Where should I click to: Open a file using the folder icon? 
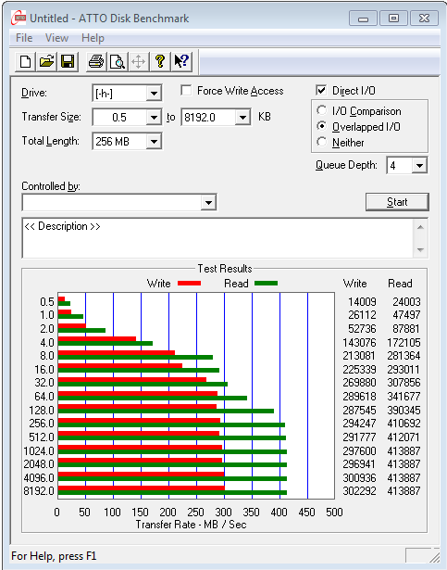(x=46, y=61)
